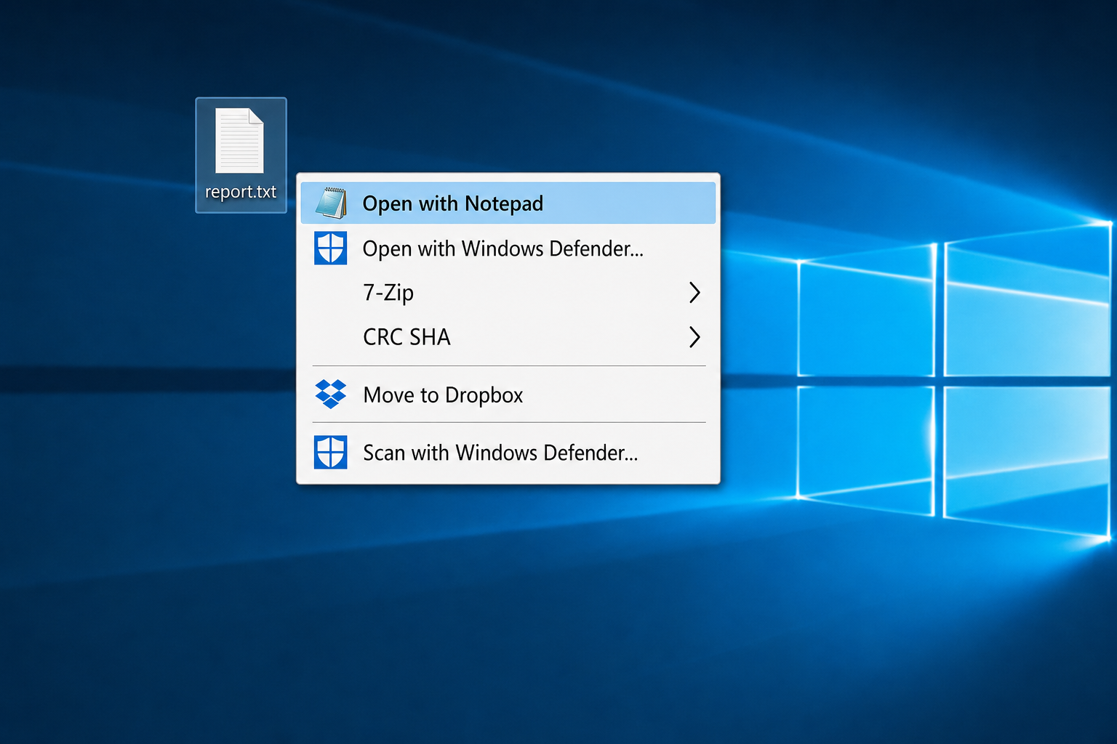
Task: Expand the 7-Zip submenu arrow
Action: [x=694, y=293]
